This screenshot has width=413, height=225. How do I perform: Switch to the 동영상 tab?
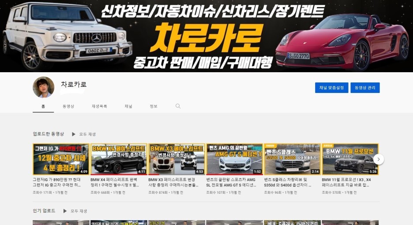(68, 106)
